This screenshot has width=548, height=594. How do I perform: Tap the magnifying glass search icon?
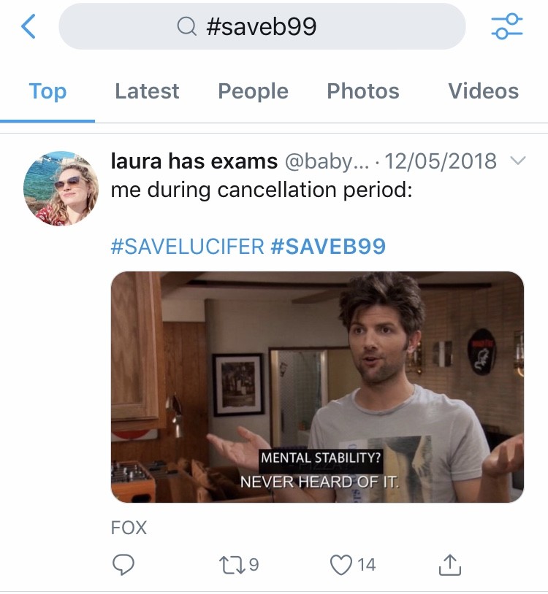187,27
